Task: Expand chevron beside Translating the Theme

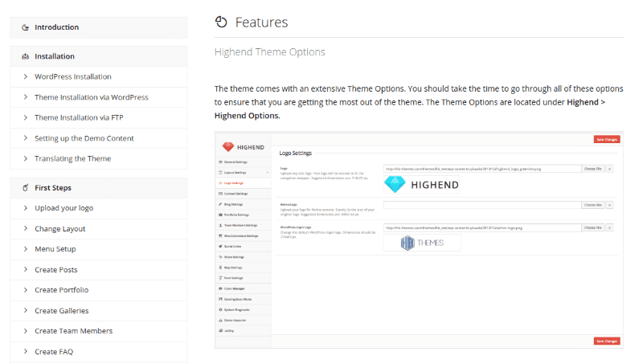Action: (x=26, y=158)
